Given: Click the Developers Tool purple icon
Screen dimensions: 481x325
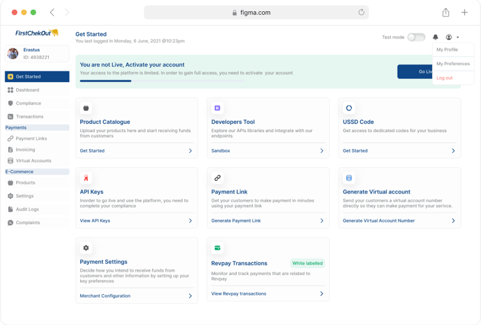Looking at the screenshot, I should tap(217, 108).
